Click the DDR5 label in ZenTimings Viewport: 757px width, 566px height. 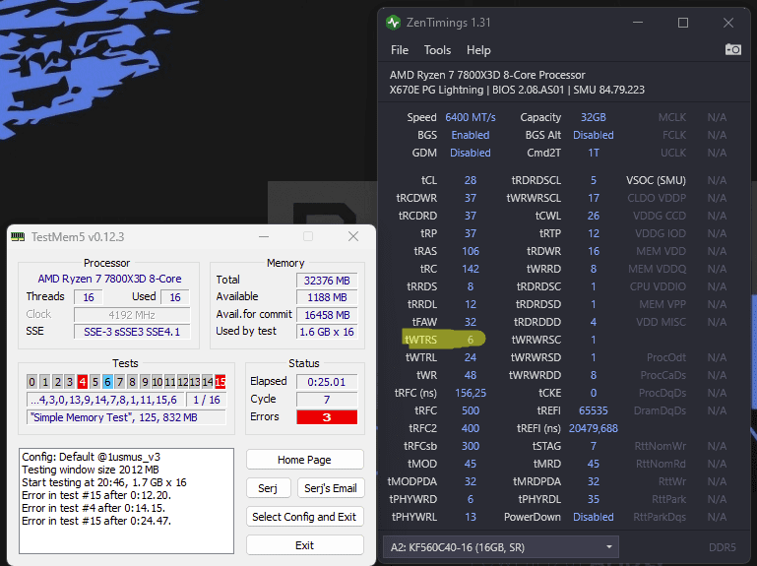(723, 547)
